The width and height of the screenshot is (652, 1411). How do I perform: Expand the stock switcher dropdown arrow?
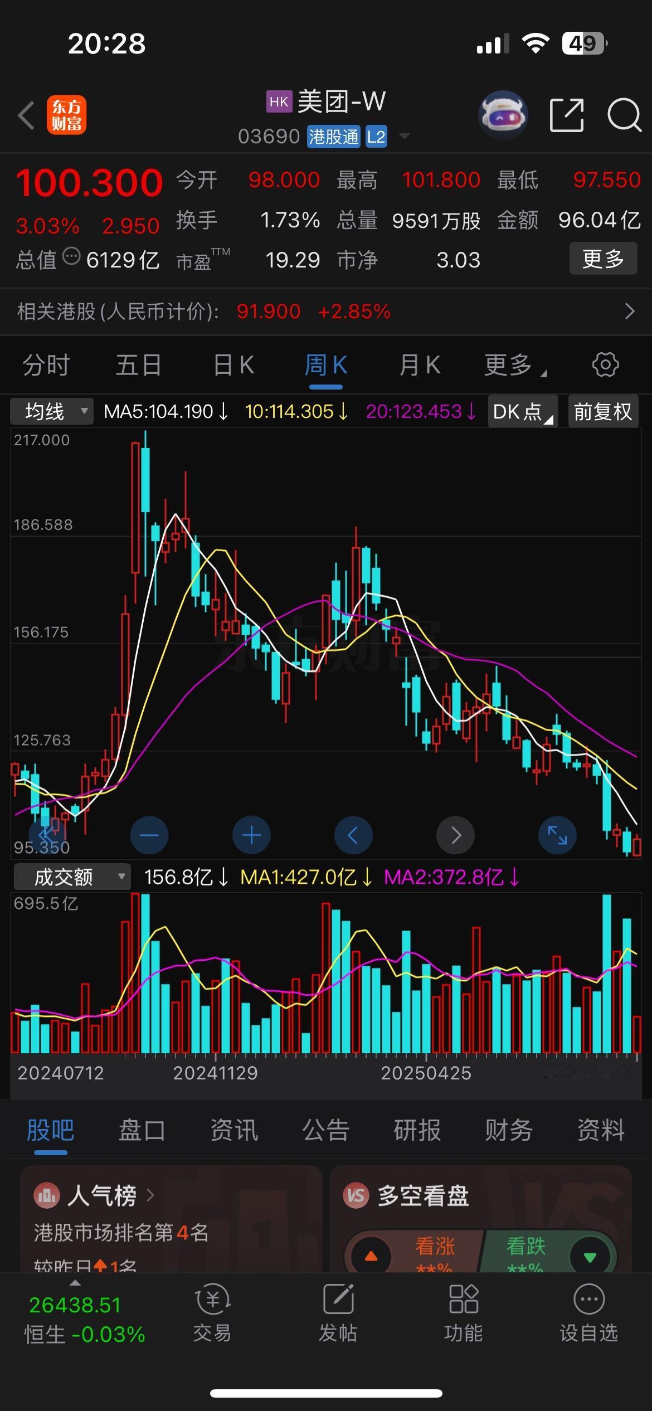pos(405,136)
